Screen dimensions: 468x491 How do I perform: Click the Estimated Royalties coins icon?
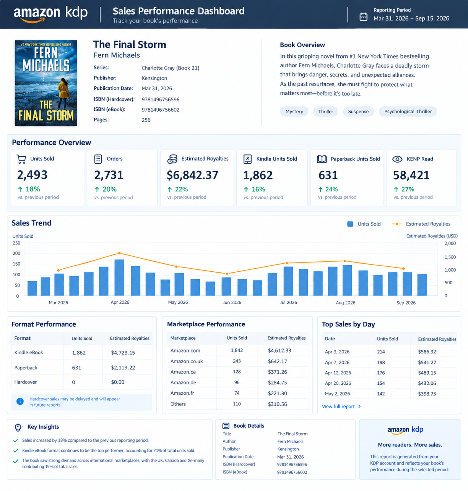point(172,159)
